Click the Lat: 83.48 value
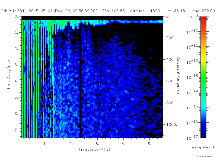 tap(175, 11)
